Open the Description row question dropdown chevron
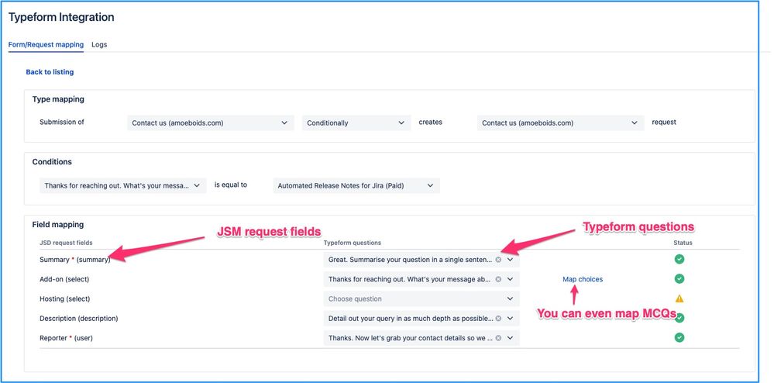The image size is (774, 383). click(x=511, y=319)
